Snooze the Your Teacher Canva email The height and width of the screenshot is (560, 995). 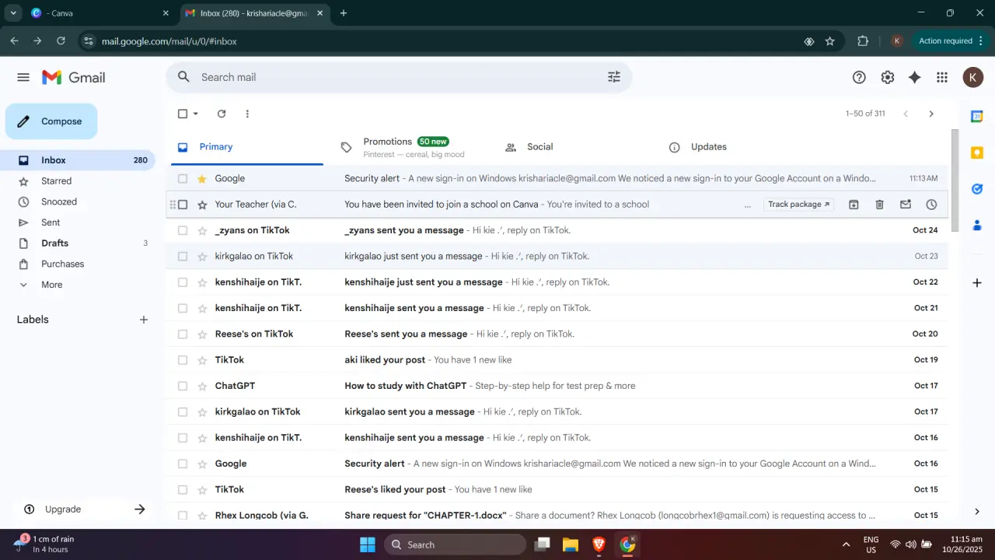coord(931,205)
